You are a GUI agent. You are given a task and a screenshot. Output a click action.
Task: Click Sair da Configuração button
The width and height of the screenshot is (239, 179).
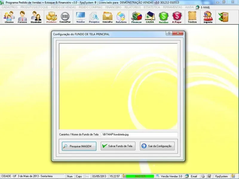pos(157,146)
